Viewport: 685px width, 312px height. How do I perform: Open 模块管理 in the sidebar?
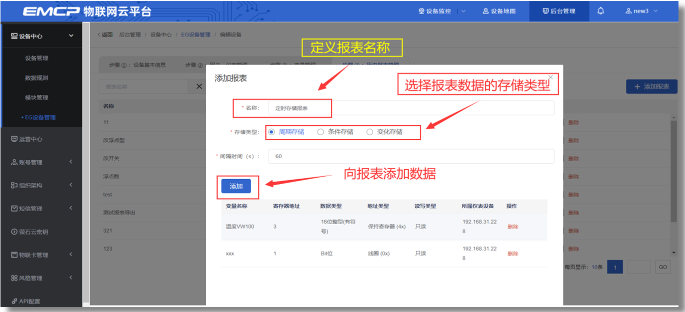pos(36,97)
